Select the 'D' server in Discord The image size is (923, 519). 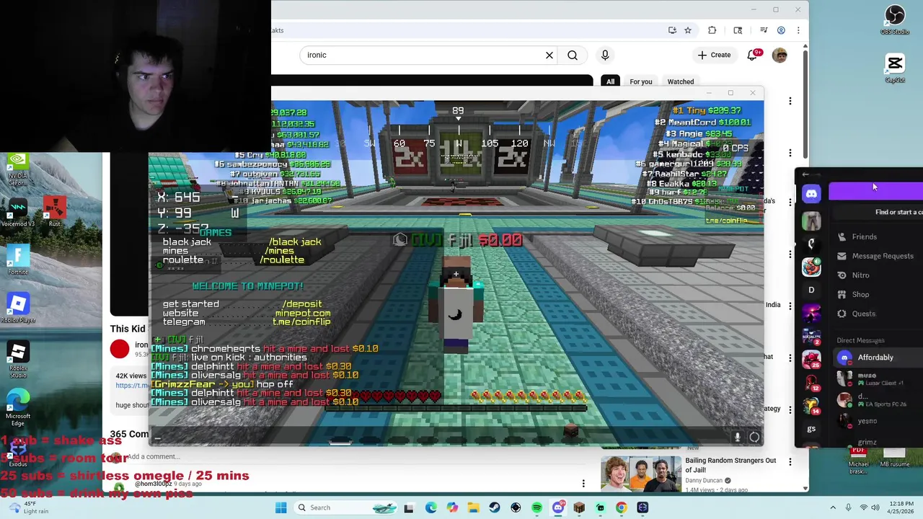point(811,290)
